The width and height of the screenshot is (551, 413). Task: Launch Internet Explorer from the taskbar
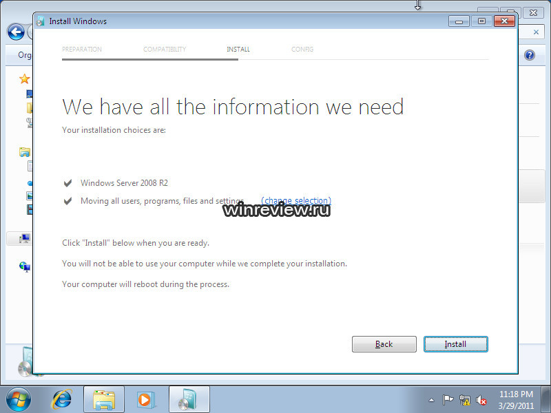(63, 399)
